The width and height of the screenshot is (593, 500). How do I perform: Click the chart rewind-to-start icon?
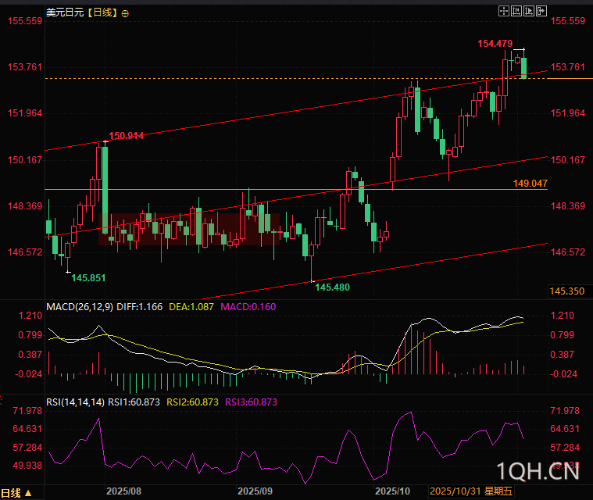(x=516, y=12)
